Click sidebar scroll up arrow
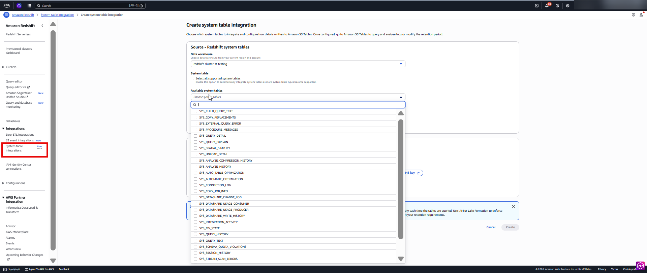This screenshot has width=647, height=273. pos(53,24)
